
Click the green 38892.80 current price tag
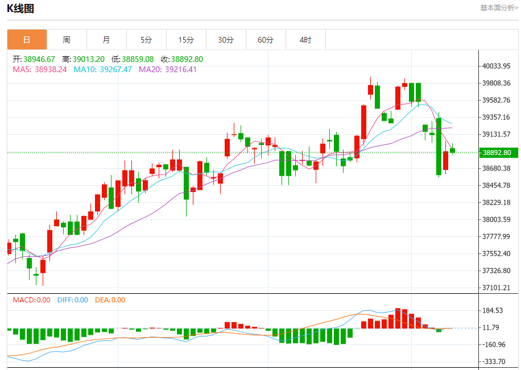(498, 153)
